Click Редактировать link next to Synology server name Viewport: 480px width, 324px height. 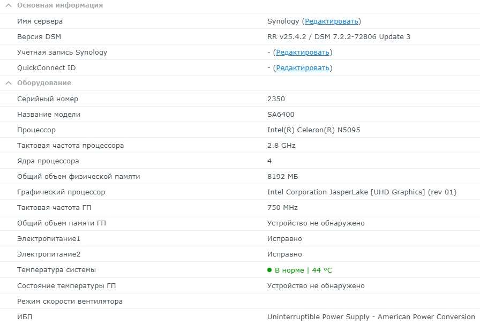(x=331, y=21)
